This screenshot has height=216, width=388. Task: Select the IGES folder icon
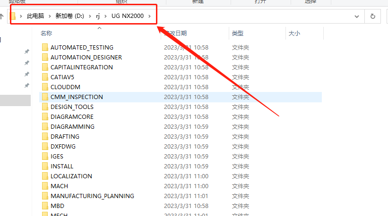tap(45, 156)
